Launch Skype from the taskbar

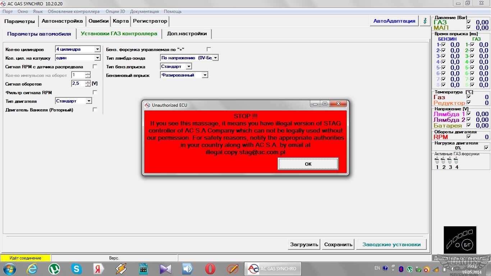[77, 268]
